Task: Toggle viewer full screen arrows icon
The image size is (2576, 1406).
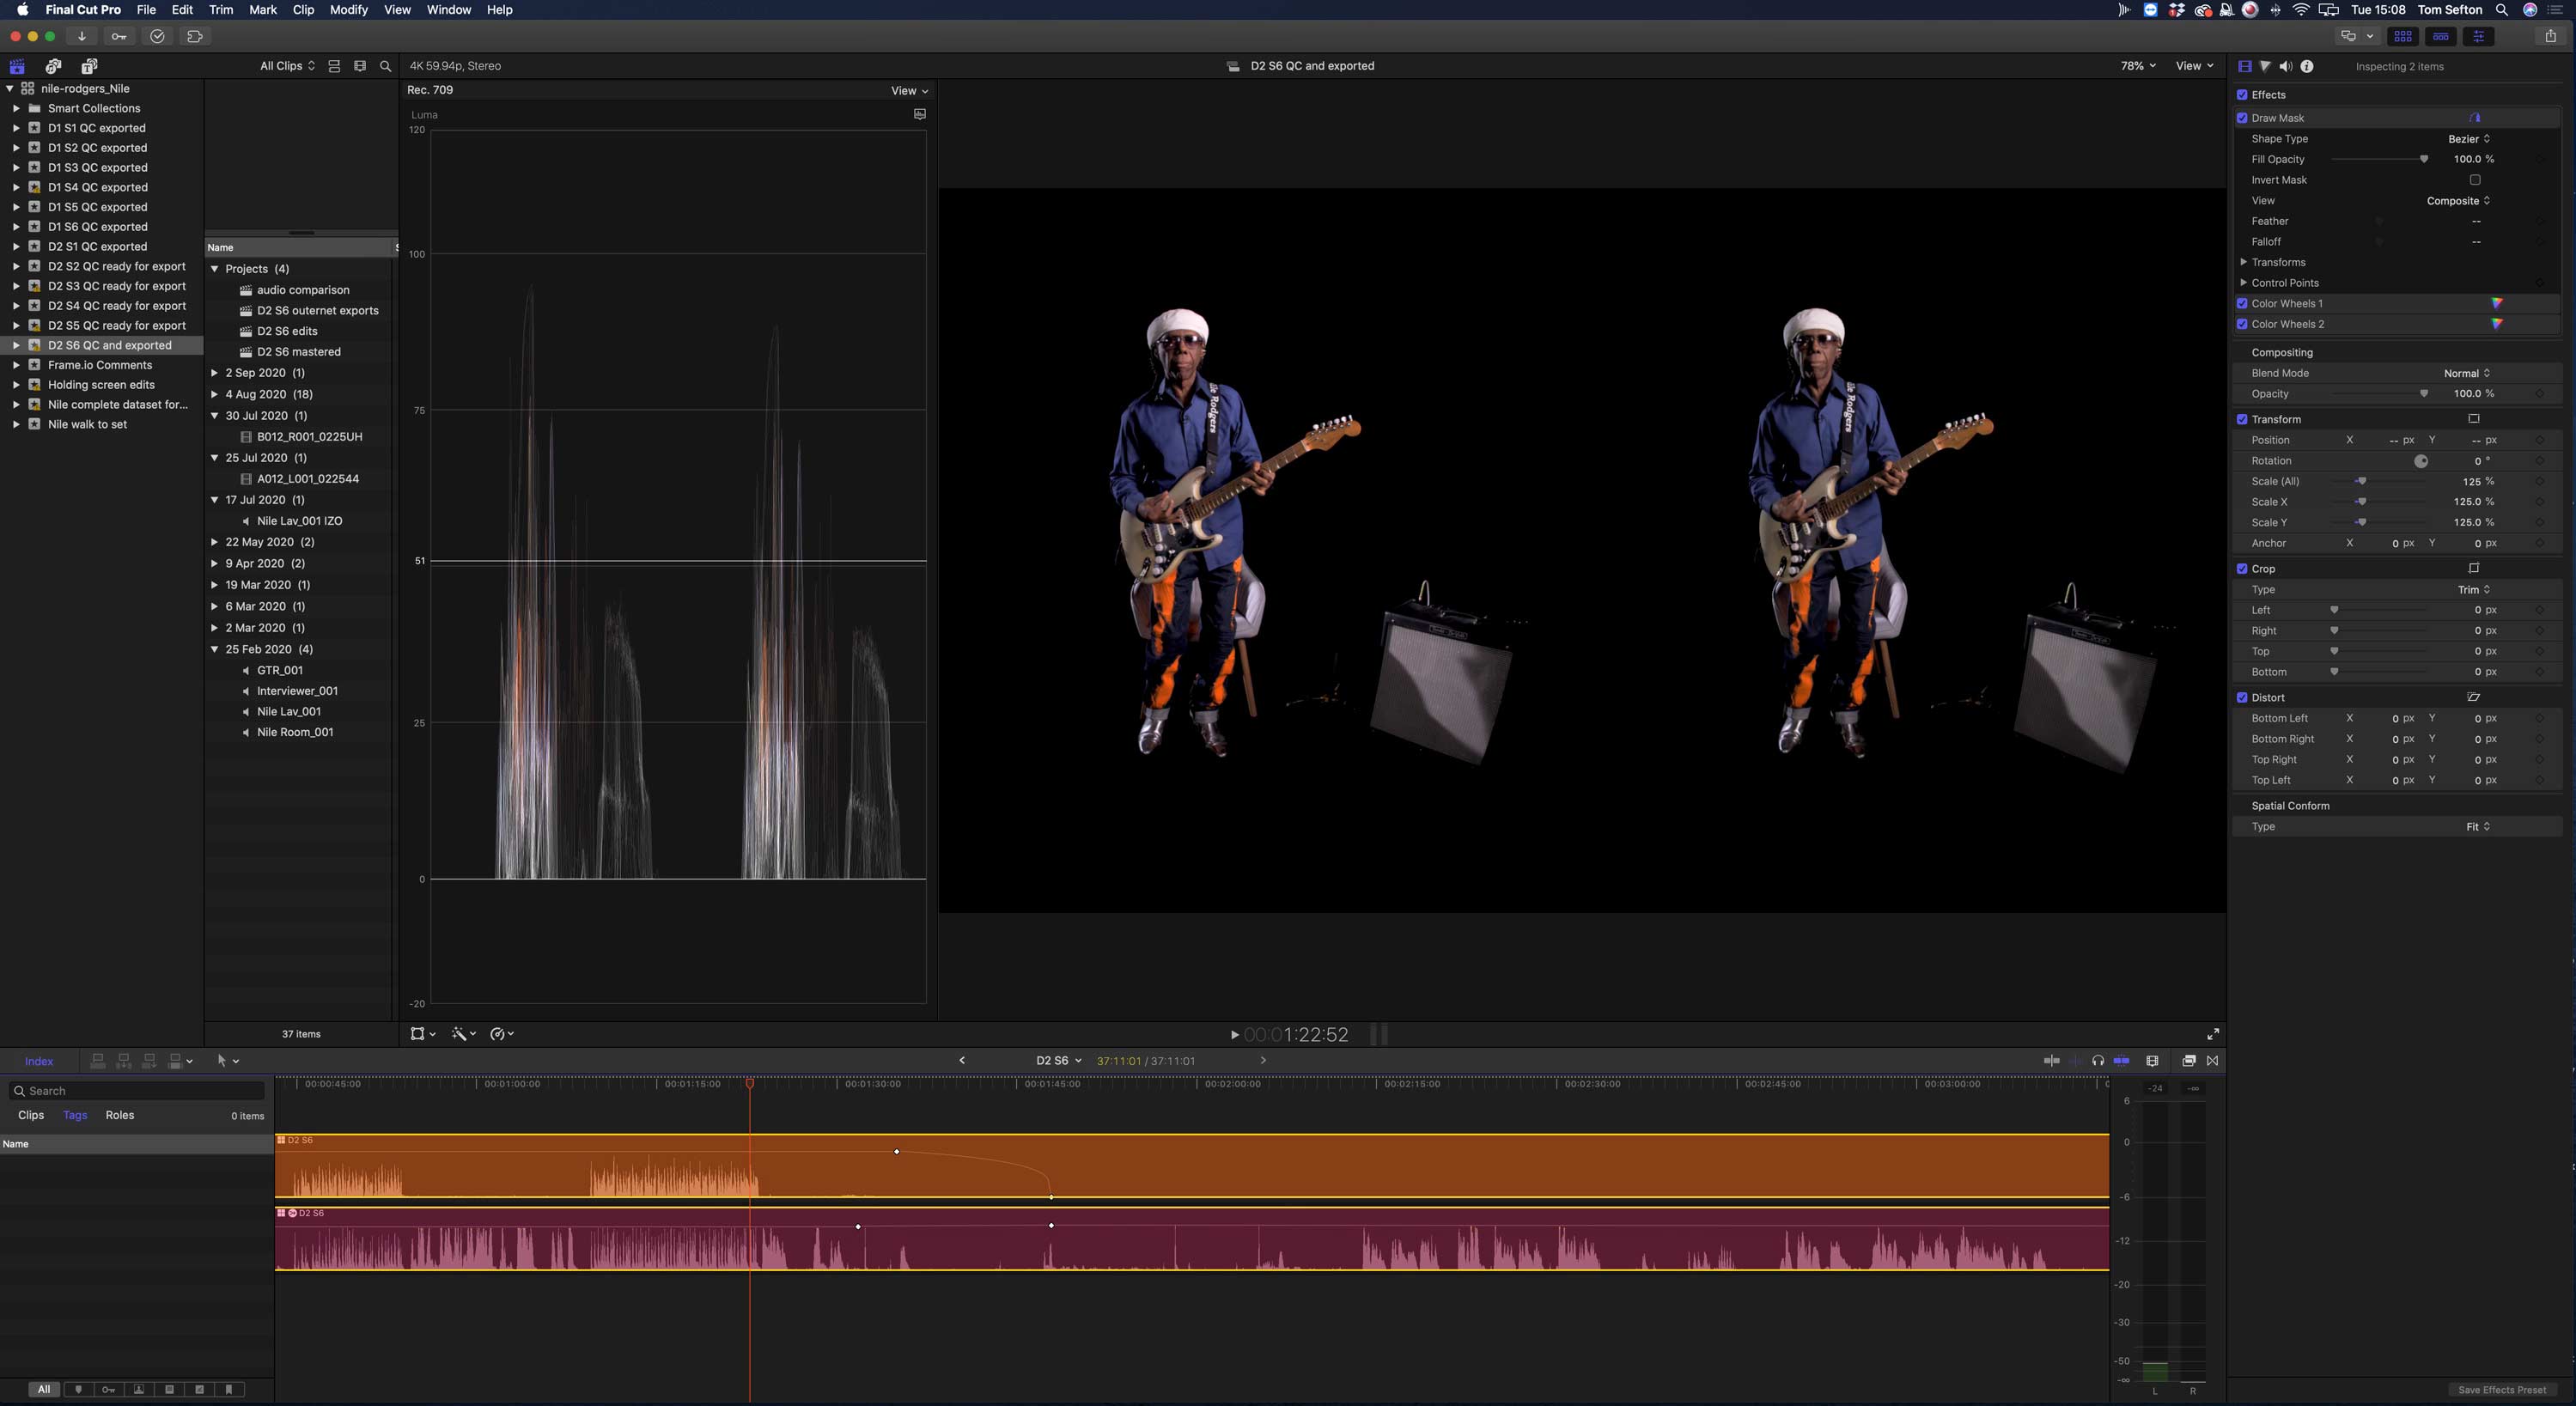Action: coord(2213,1034)
